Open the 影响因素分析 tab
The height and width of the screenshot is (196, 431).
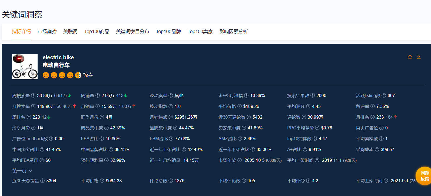pyautogui.click(x=233, y=32)
